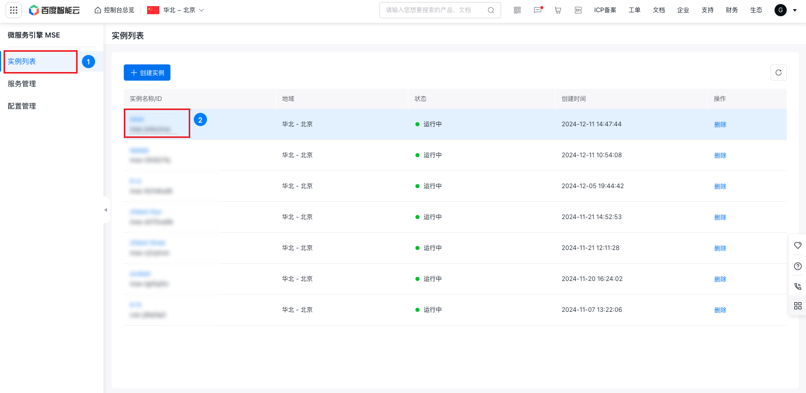This screenshot has height=393, width=806.
Task: Open instance created 2024-11-07 13:22:06
Action: click(x=135, y=305)
